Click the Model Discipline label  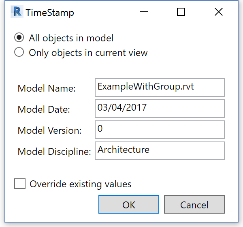click(x=54, y=152)
